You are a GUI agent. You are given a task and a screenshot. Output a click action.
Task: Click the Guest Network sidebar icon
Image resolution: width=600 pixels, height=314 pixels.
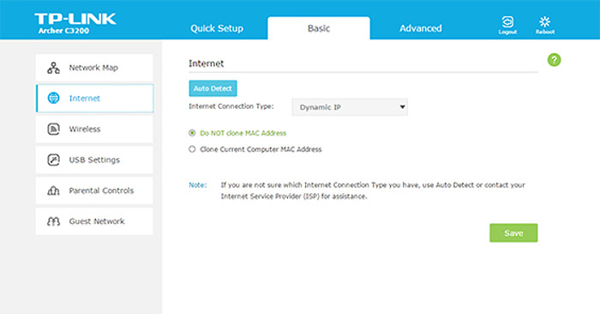point(53,221)
